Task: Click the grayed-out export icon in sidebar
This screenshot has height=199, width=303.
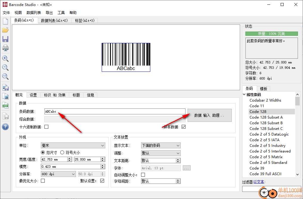Action: pos(5,116)
